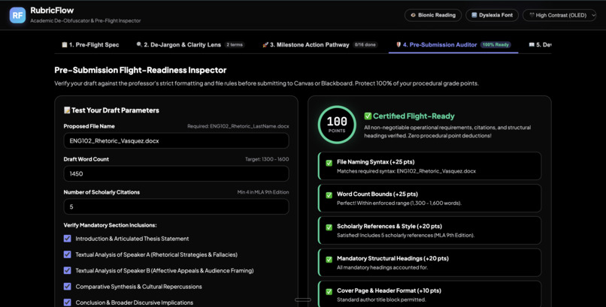The width and height of the screenshot is (606, 307).
Task: Click the File Naming Syntax (+25 pts) card
Action: (x=429, y=166)
